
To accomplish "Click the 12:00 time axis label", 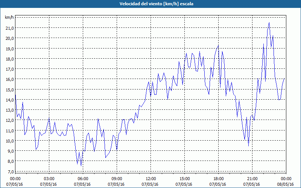I will click(151, 179).
